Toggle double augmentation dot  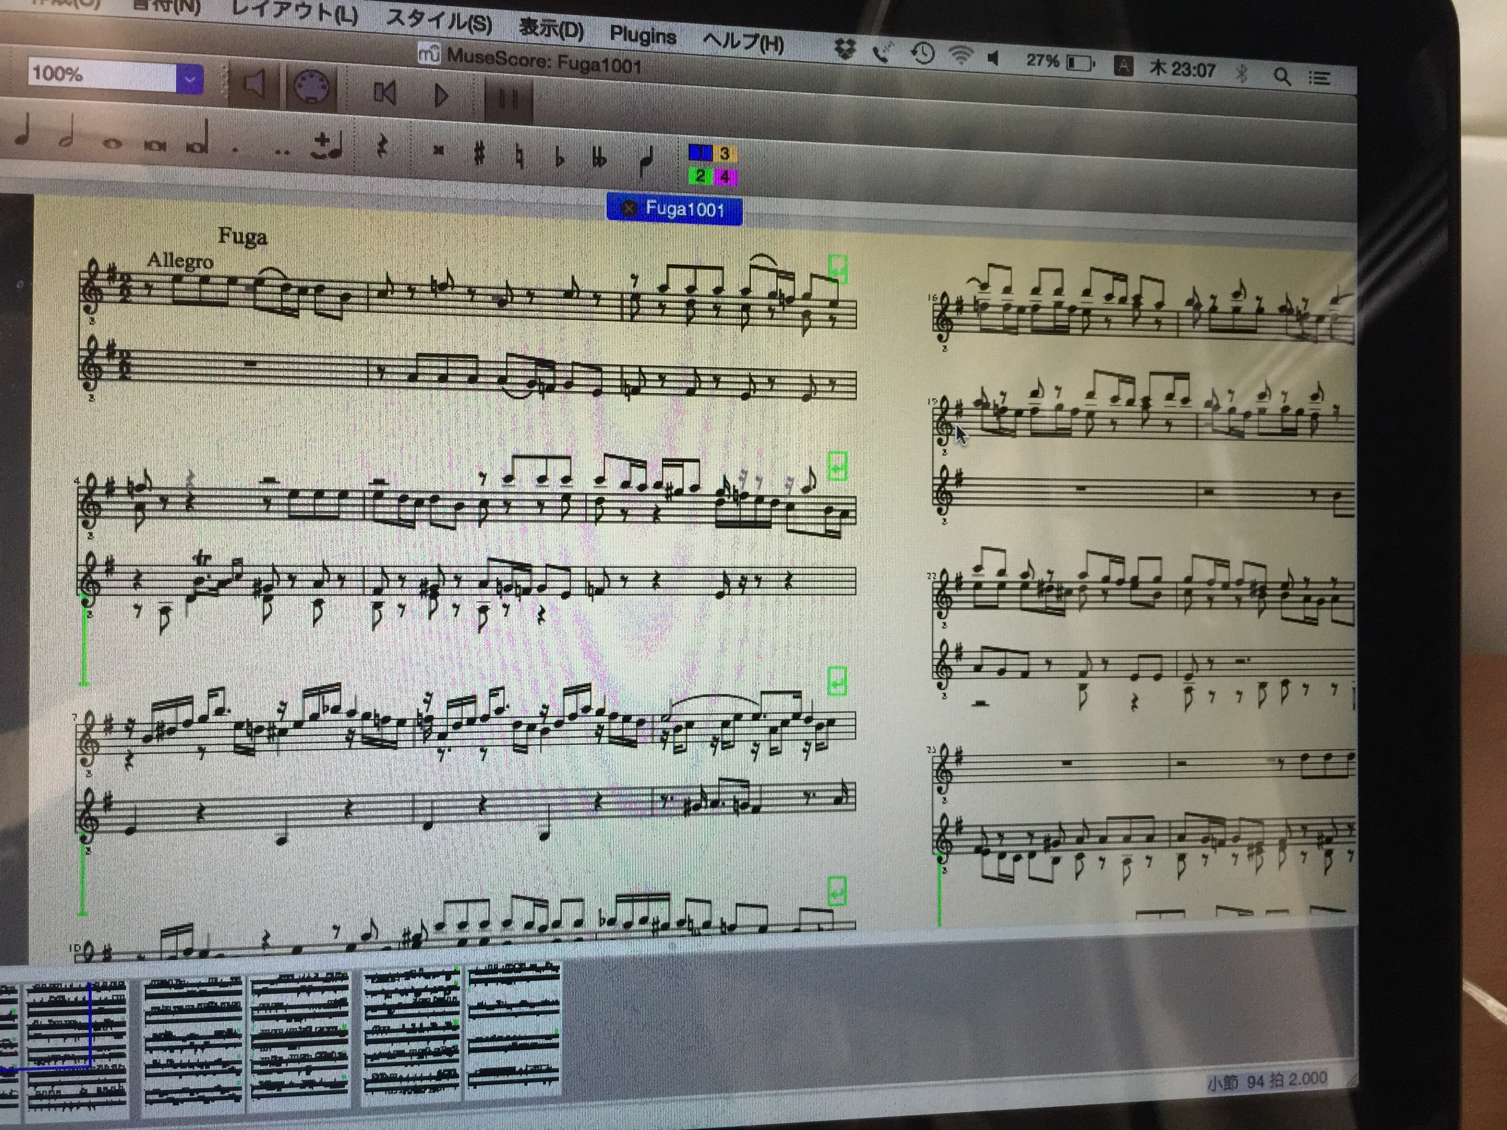click(x=282, y=151)
